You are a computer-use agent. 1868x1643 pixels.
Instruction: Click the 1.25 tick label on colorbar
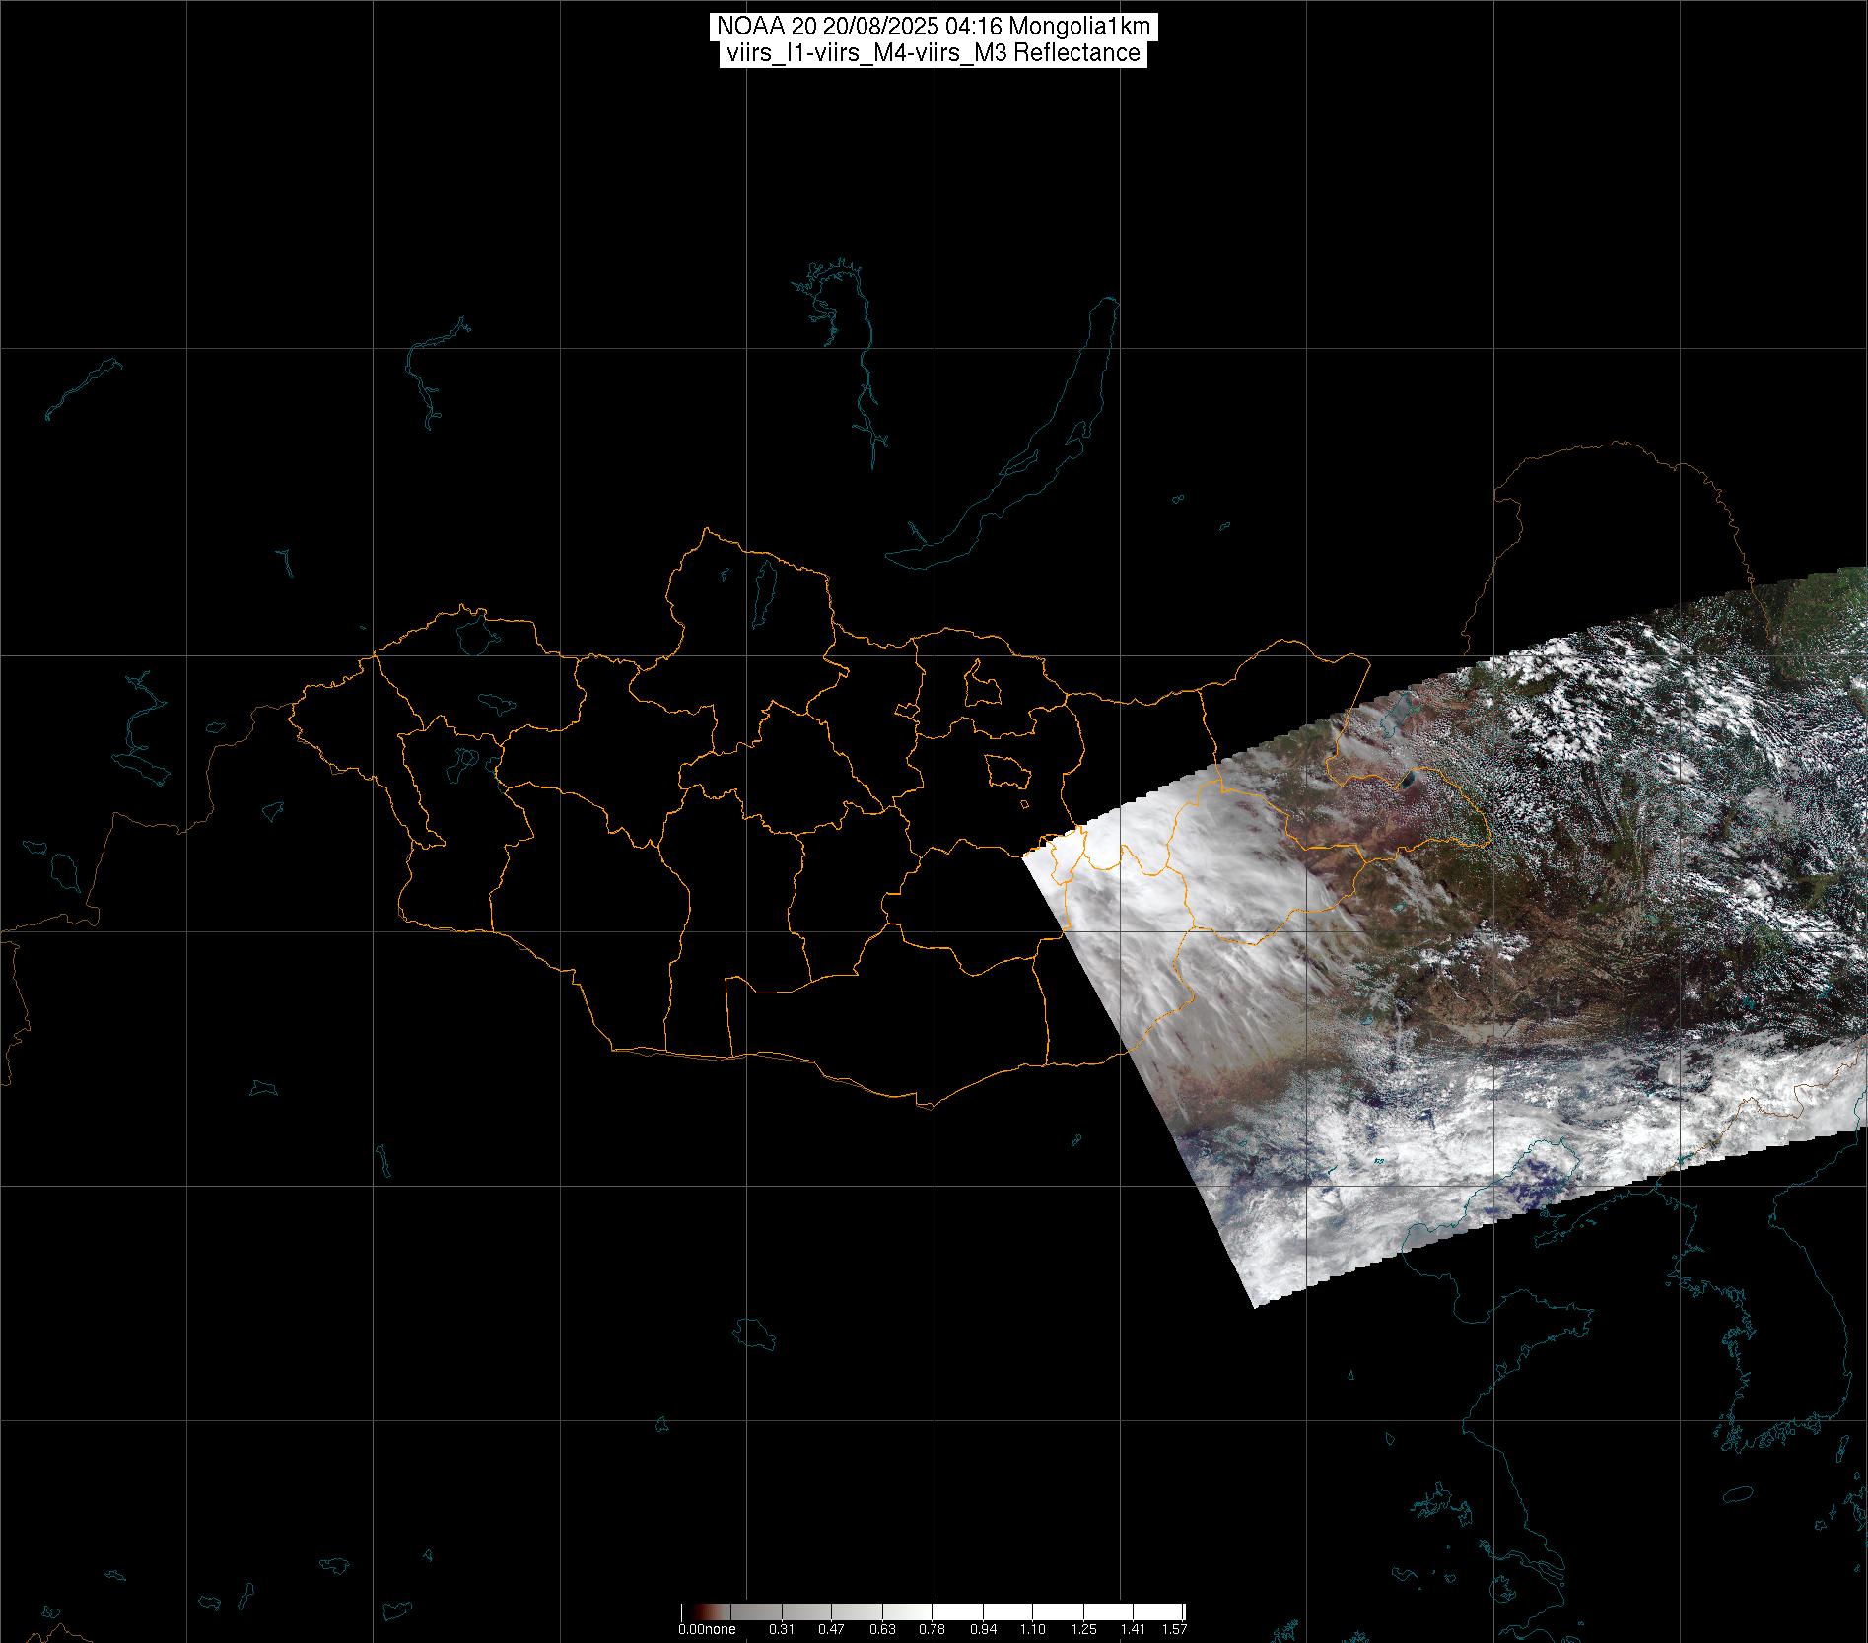1082,1630
